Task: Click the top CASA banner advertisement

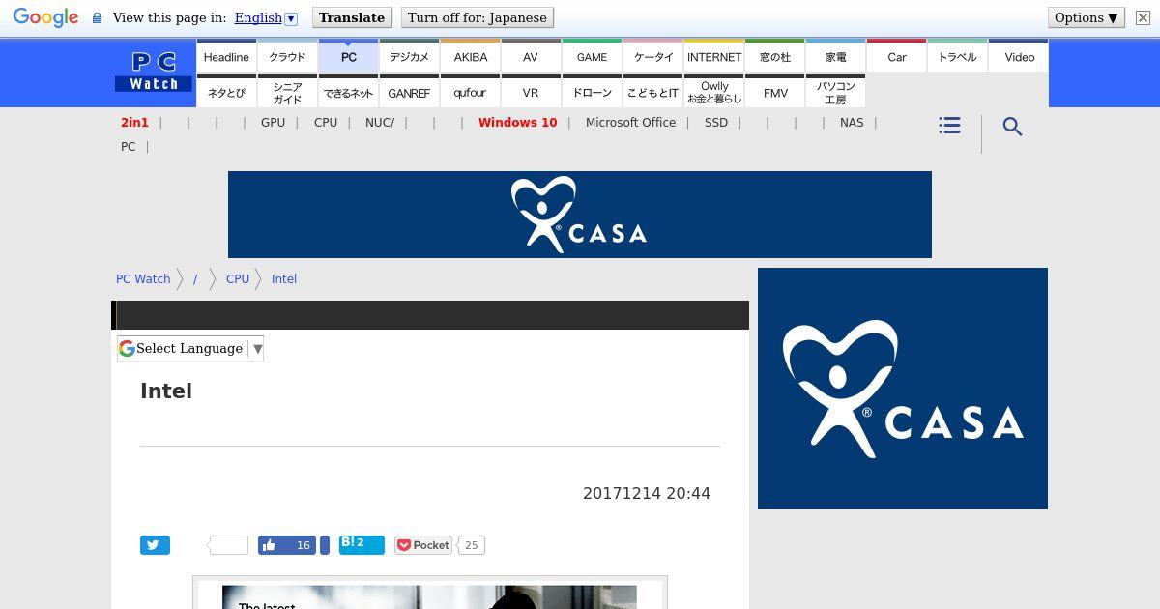Action: pyautogui.click(x=580, y=215)
